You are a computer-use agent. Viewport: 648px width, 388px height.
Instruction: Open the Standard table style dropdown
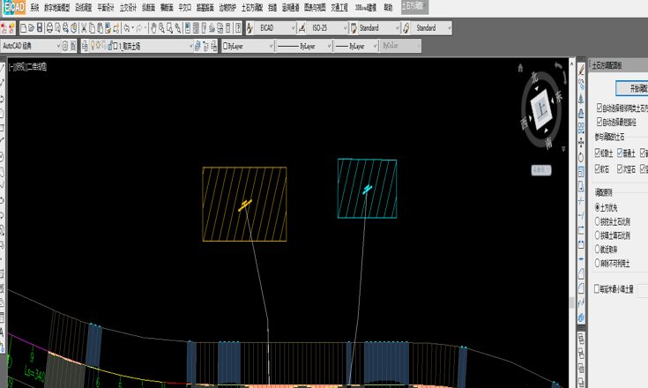pyautogui.click(x=397, y=28)
